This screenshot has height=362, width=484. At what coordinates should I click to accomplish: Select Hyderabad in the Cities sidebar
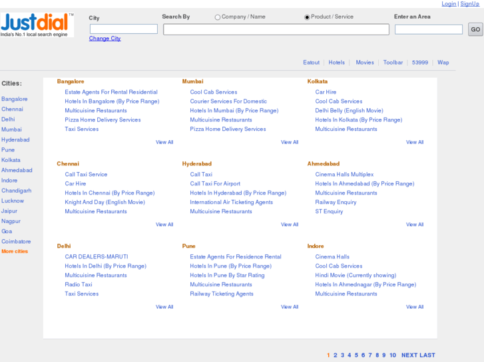[15, 139]
